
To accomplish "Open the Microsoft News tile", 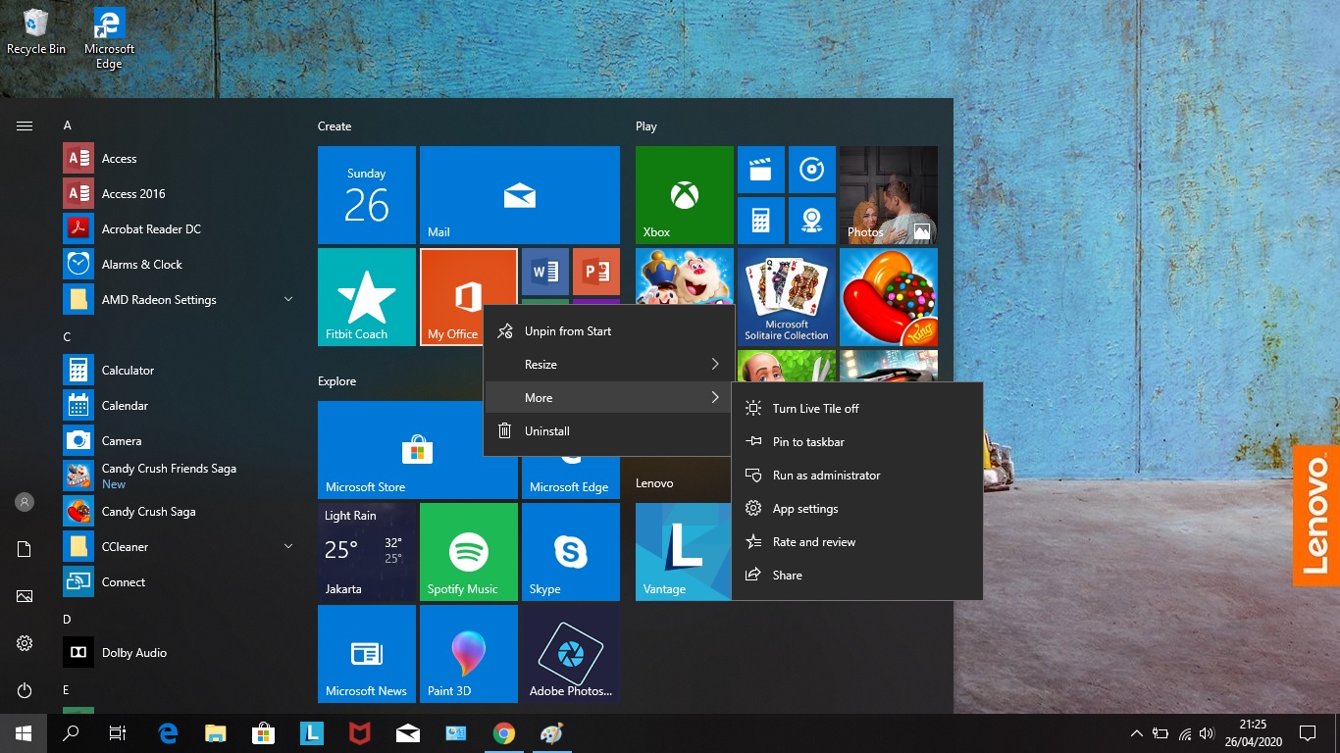I will pyautogui.click(x=367, y=654).
